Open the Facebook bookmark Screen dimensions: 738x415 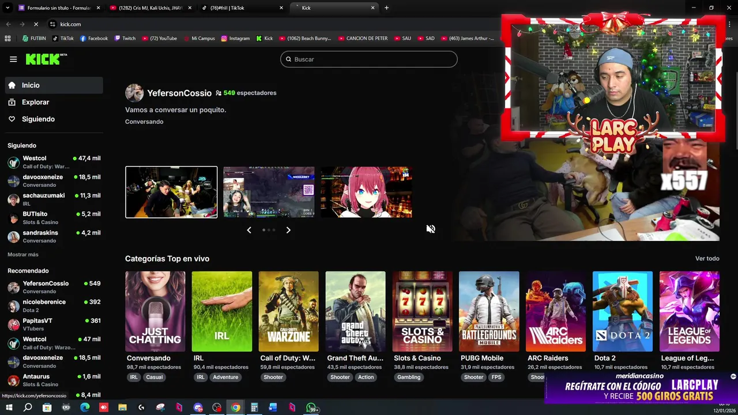click(x=94, y=39)
